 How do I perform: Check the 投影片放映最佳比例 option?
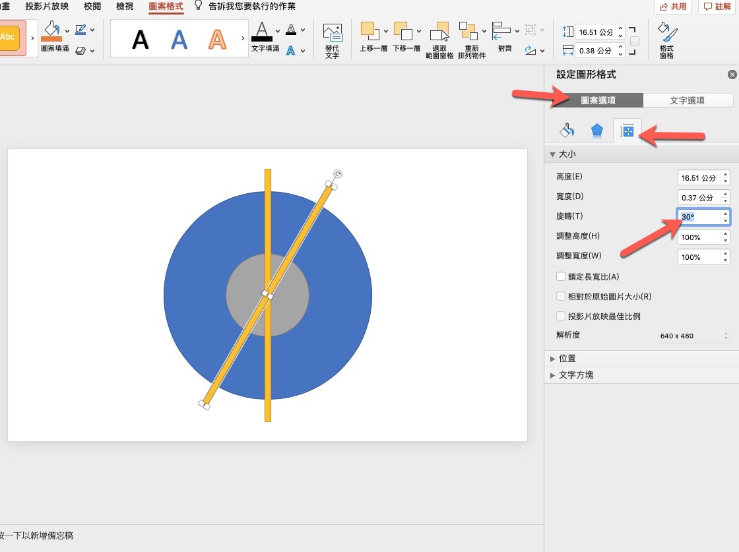(562, 317)
